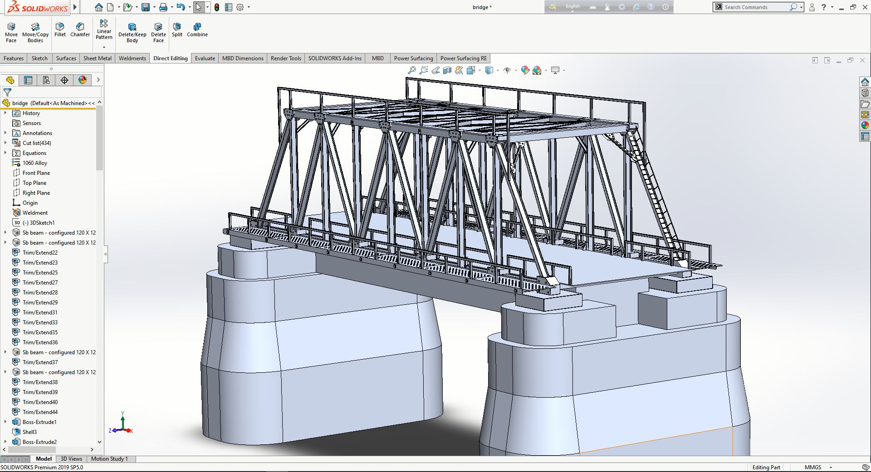Open the DisplayManager panel tab
The width and height of the screenshot is (871, 472).
[83, 80]
